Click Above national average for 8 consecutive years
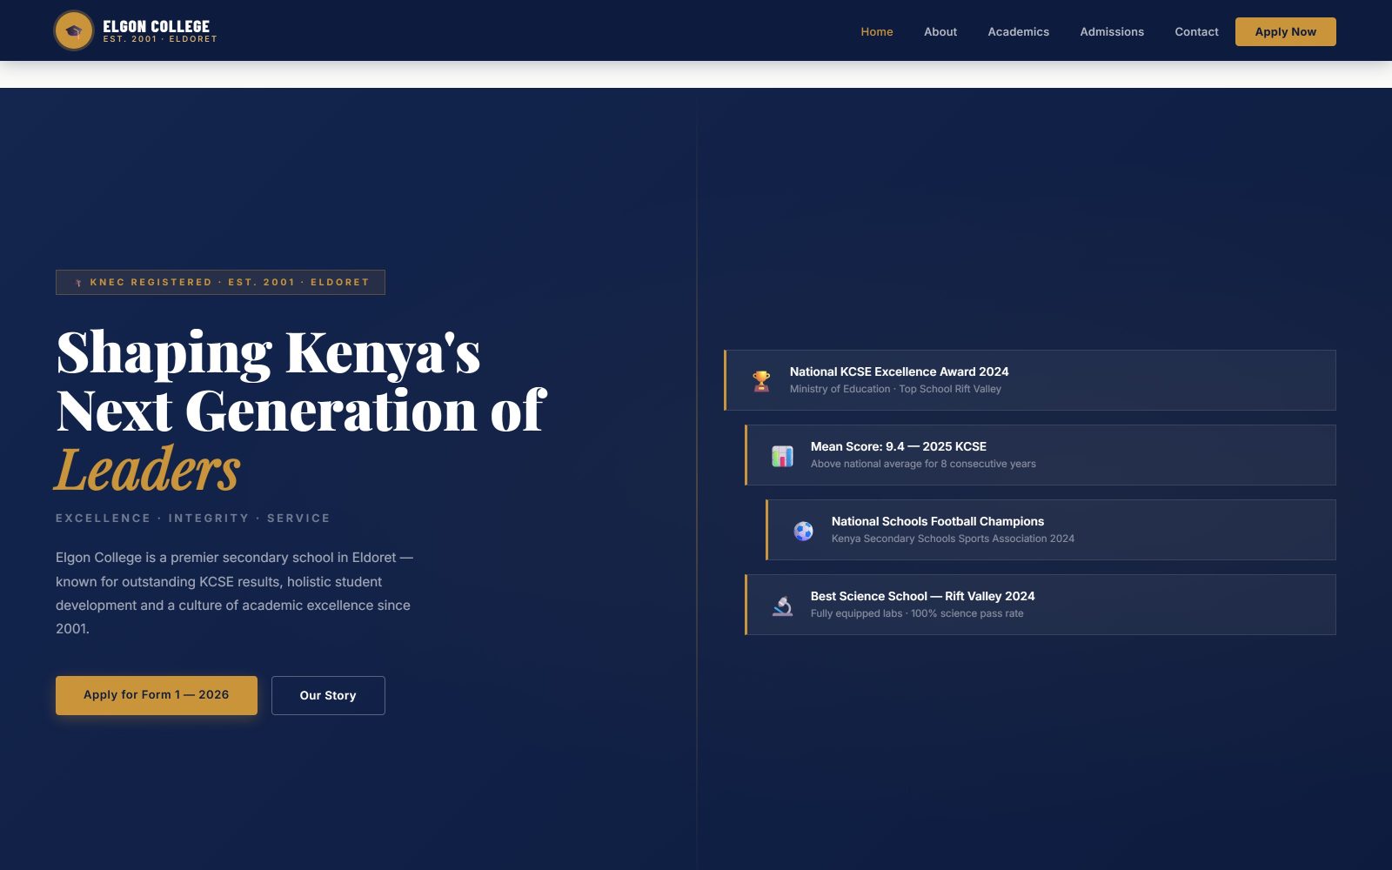The image size is (1392, 870). click(923, 464)
